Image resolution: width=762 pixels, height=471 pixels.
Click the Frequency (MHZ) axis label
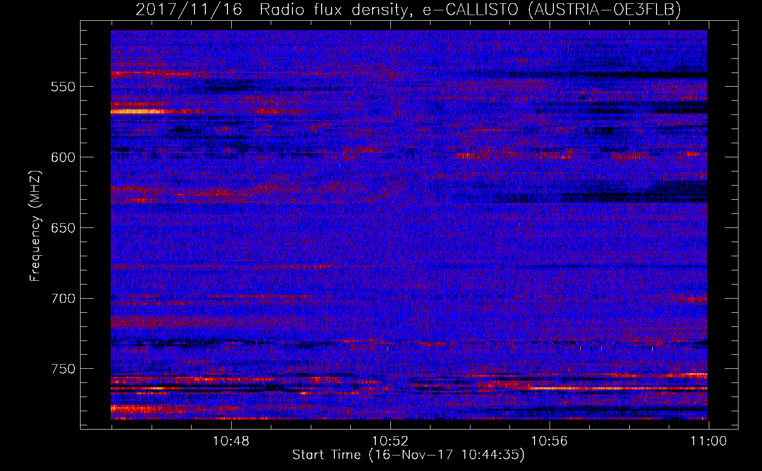tap(35, 226)
